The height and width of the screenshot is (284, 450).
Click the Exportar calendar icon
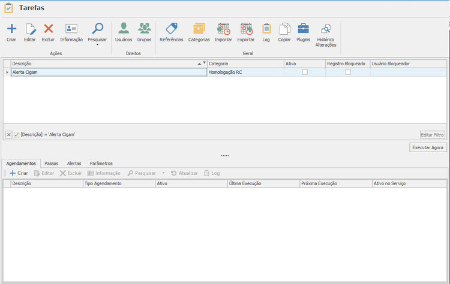click(x=246, y=29)
